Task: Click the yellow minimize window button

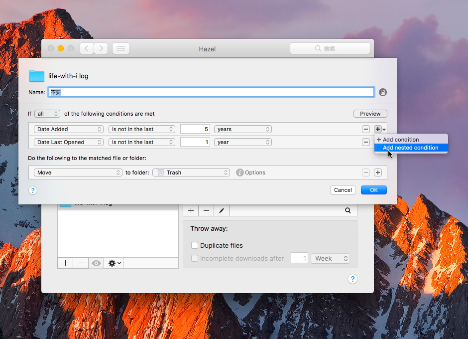Action: 61,48
